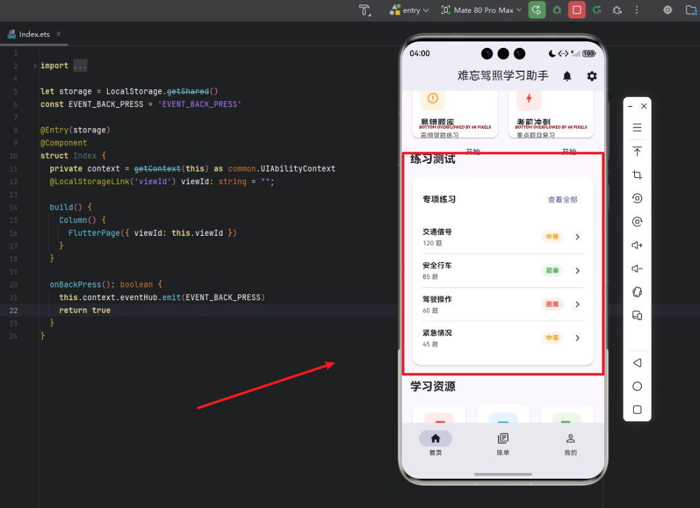Select the Index.ets editor tab
700x508 pixels.
coord(35,34)
